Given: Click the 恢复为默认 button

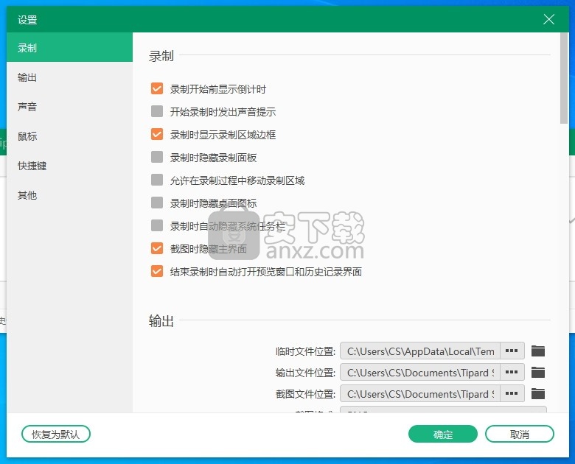Looking at the screenshot, I should pyautogui.click(x=56, y=435).
